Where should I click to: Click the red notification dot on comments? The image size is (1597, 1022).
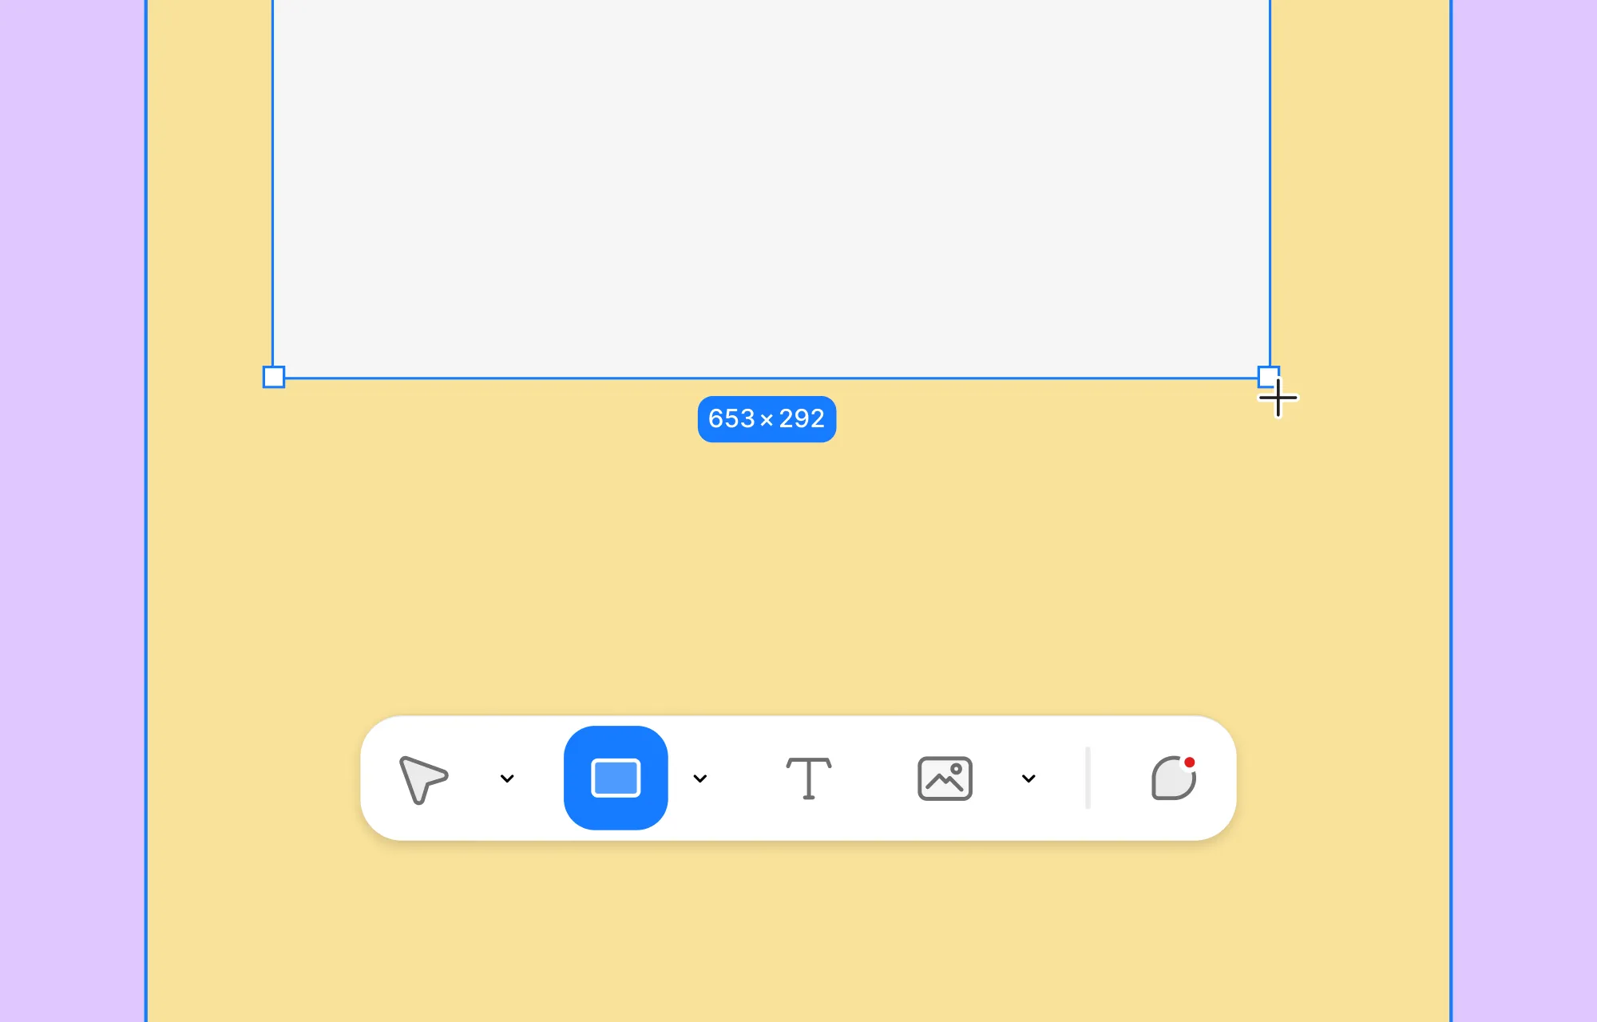(x=1189, y=763)
